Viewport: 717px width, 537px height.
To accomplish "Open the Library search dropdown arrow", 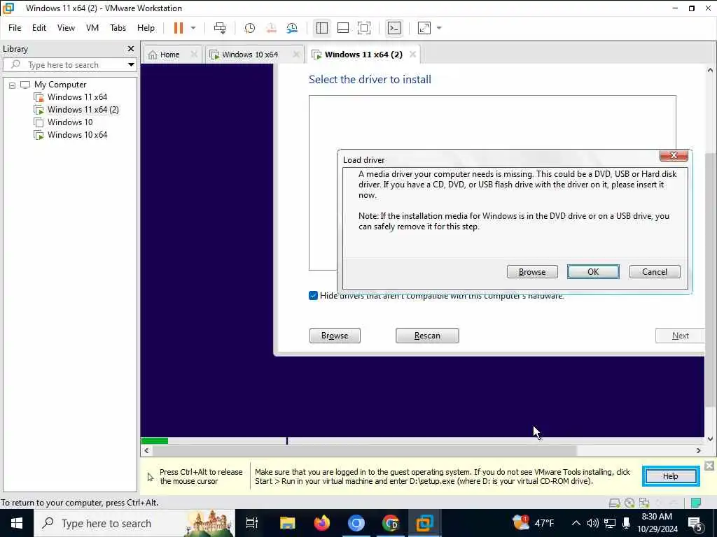I will click(131, 65).
